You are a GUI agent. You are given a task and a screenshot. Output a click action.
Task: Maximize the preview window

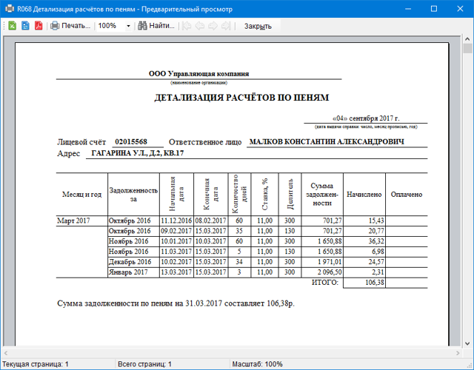coord(434,8)
